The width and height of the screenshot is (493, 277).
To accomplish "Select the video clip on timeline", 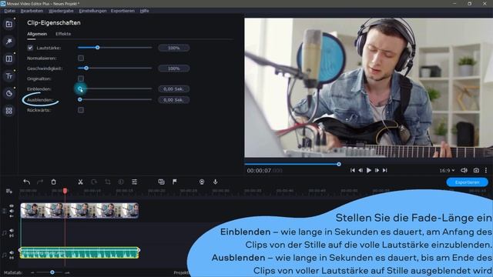I will click(79, 210).
